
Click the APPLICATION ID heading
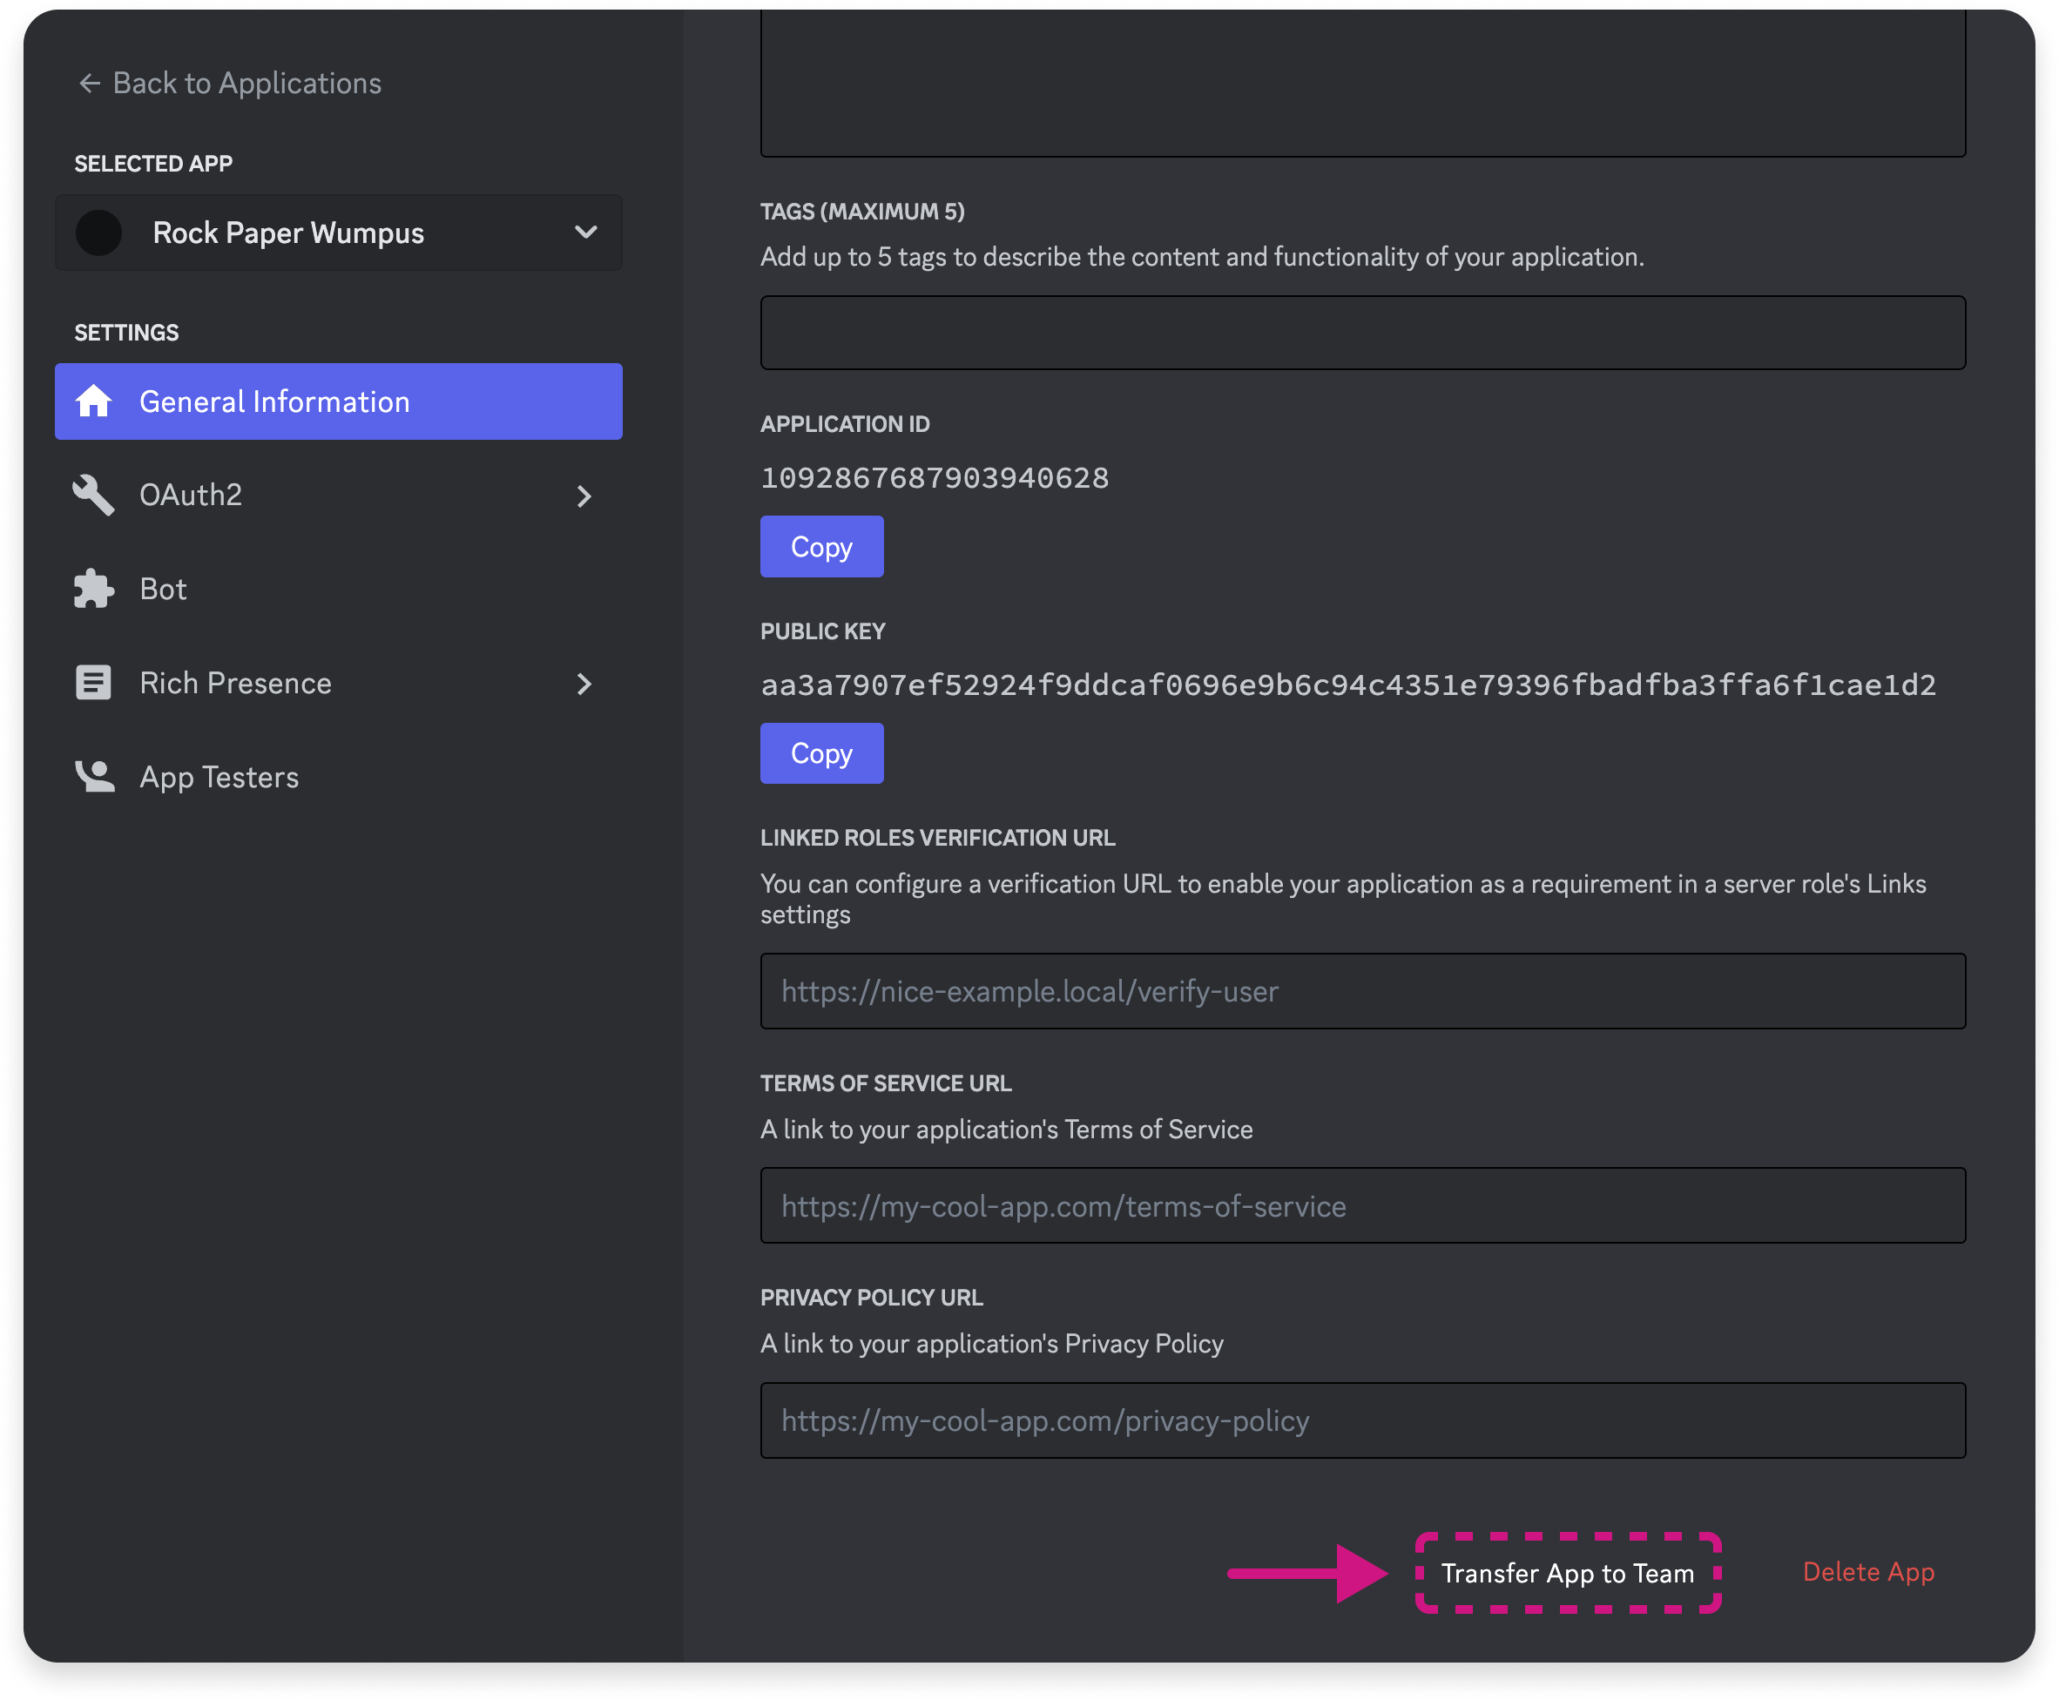pyautogui.click(x=845, y=424)
